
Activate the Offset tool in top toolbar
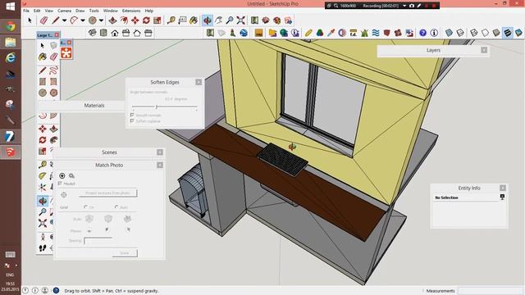click(x=124, y=20)
